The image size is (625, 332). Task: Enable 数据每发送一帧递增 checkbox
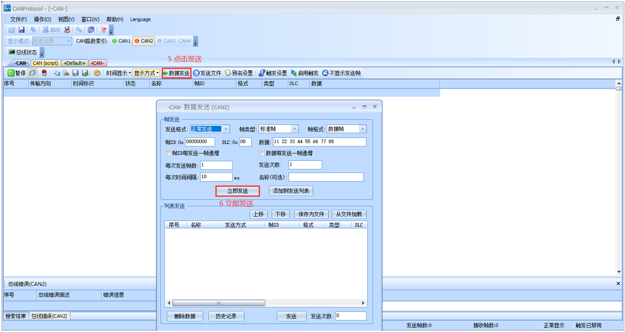pos(262,153)
